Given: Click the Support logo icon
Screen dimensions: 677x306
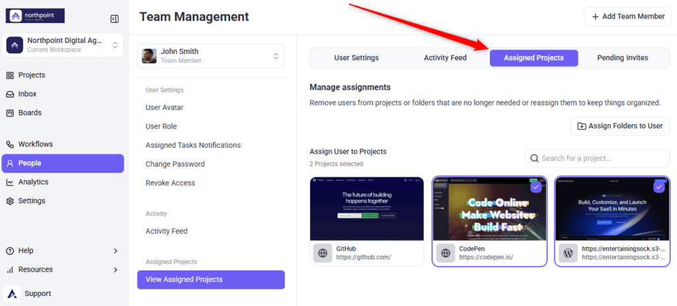Looking at the screenshot, I should click(x=12, y=294).
